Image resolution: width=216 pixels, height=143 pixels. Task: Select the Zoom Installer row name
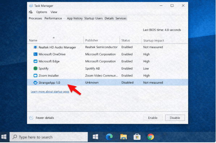[x=48, y=75]
